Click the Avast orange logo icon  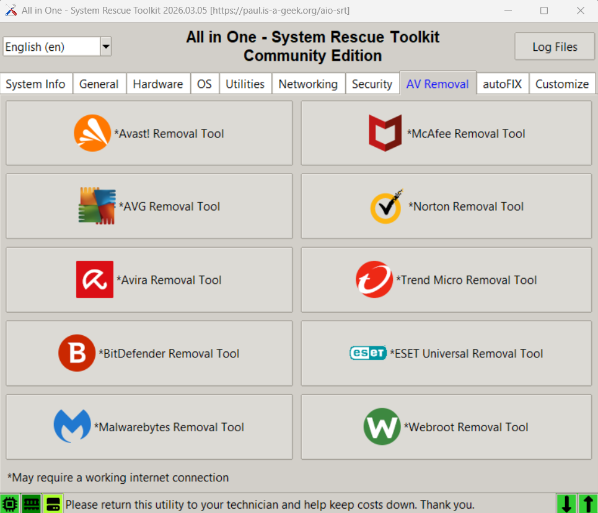click(x=92, y=133)
